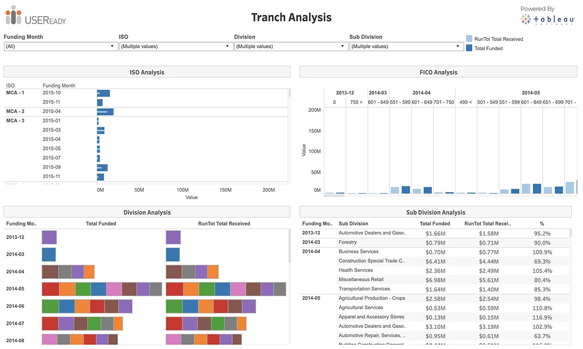583x349 pixels.
Task: Select the ISO Analysis panel header
Action: click(147, 72)
